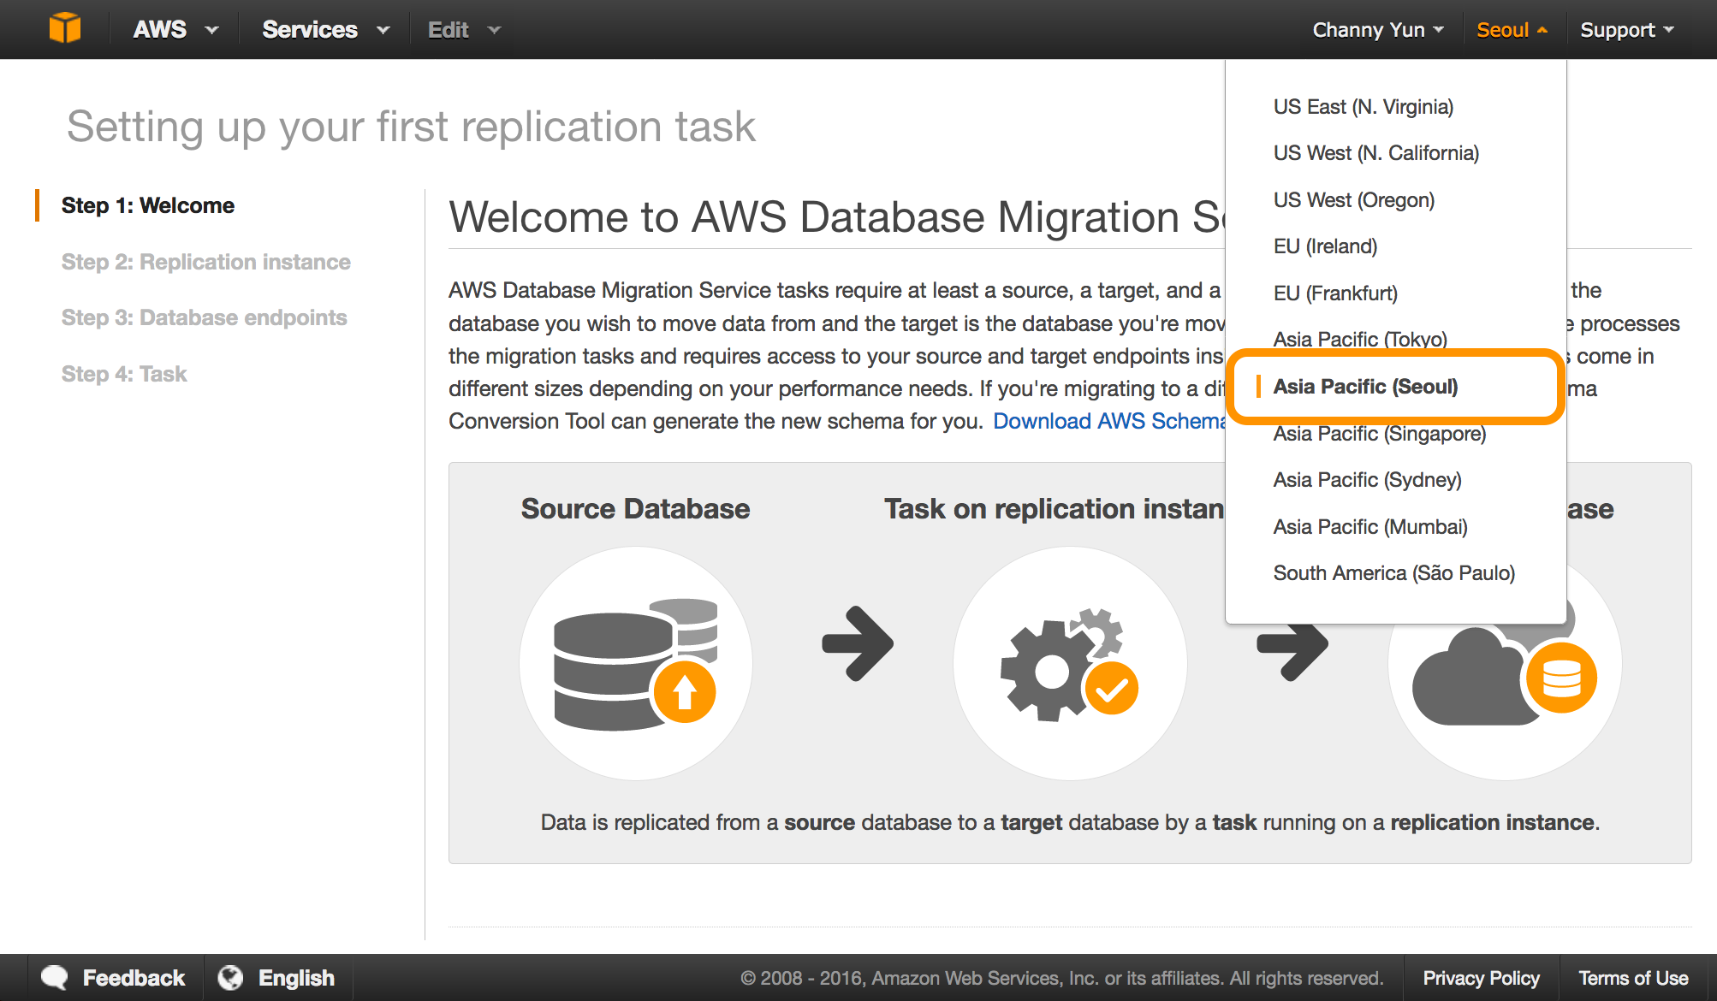This screenshot has width=1717, height=1001.
Task: Open the Download AWS Schema link
Action: pyautogui.click(x=1109, y=421)
